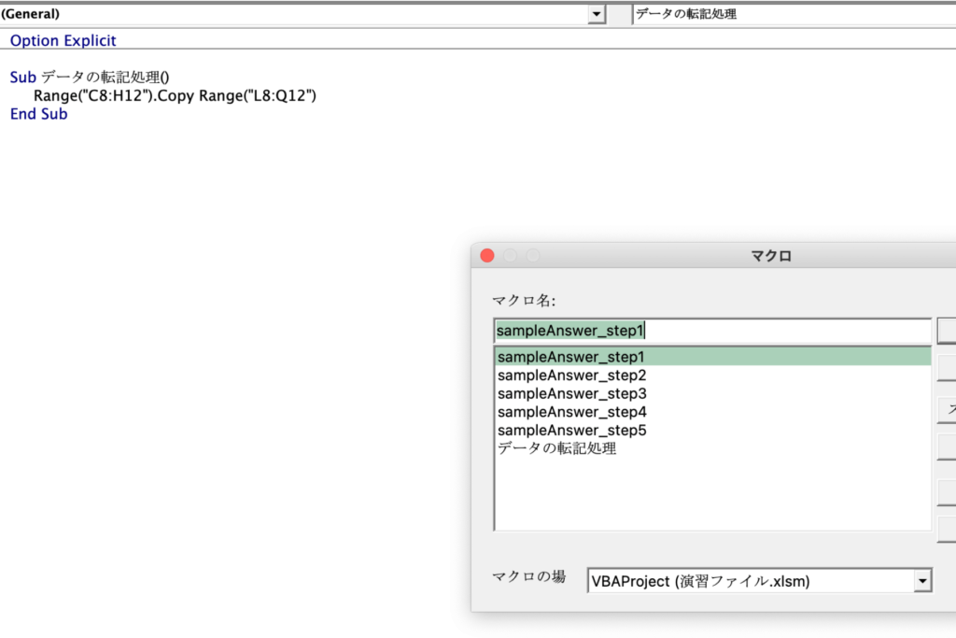
Task: Highlight sampleAnswer_step5 in the macro list
Action: (570, 431)
